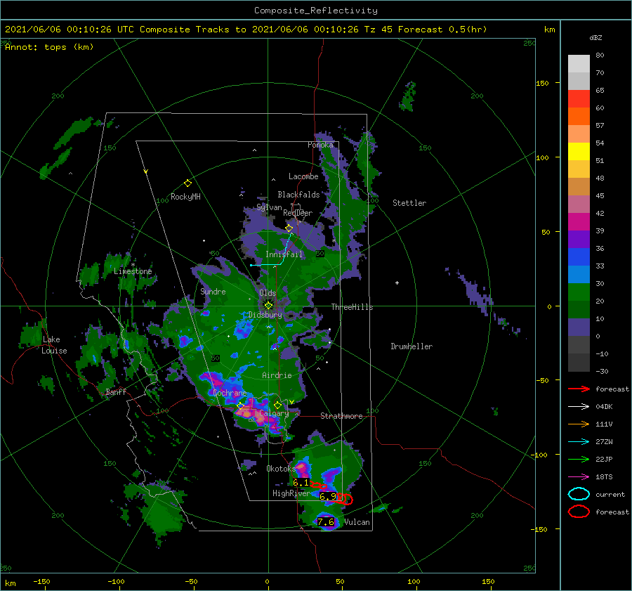Click the green 22JP arrow in legend
The width and height of the screenshot is (632, 591).
pos(579,459)
